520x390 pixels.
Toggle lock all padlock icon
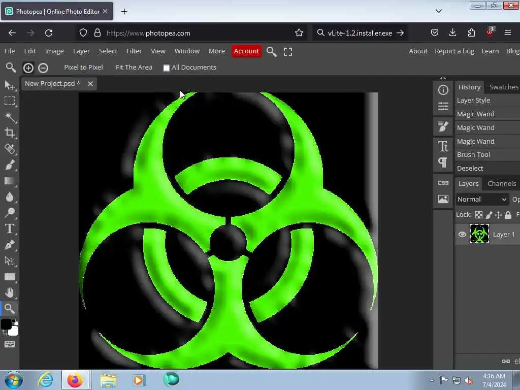[x=508, y=215]
